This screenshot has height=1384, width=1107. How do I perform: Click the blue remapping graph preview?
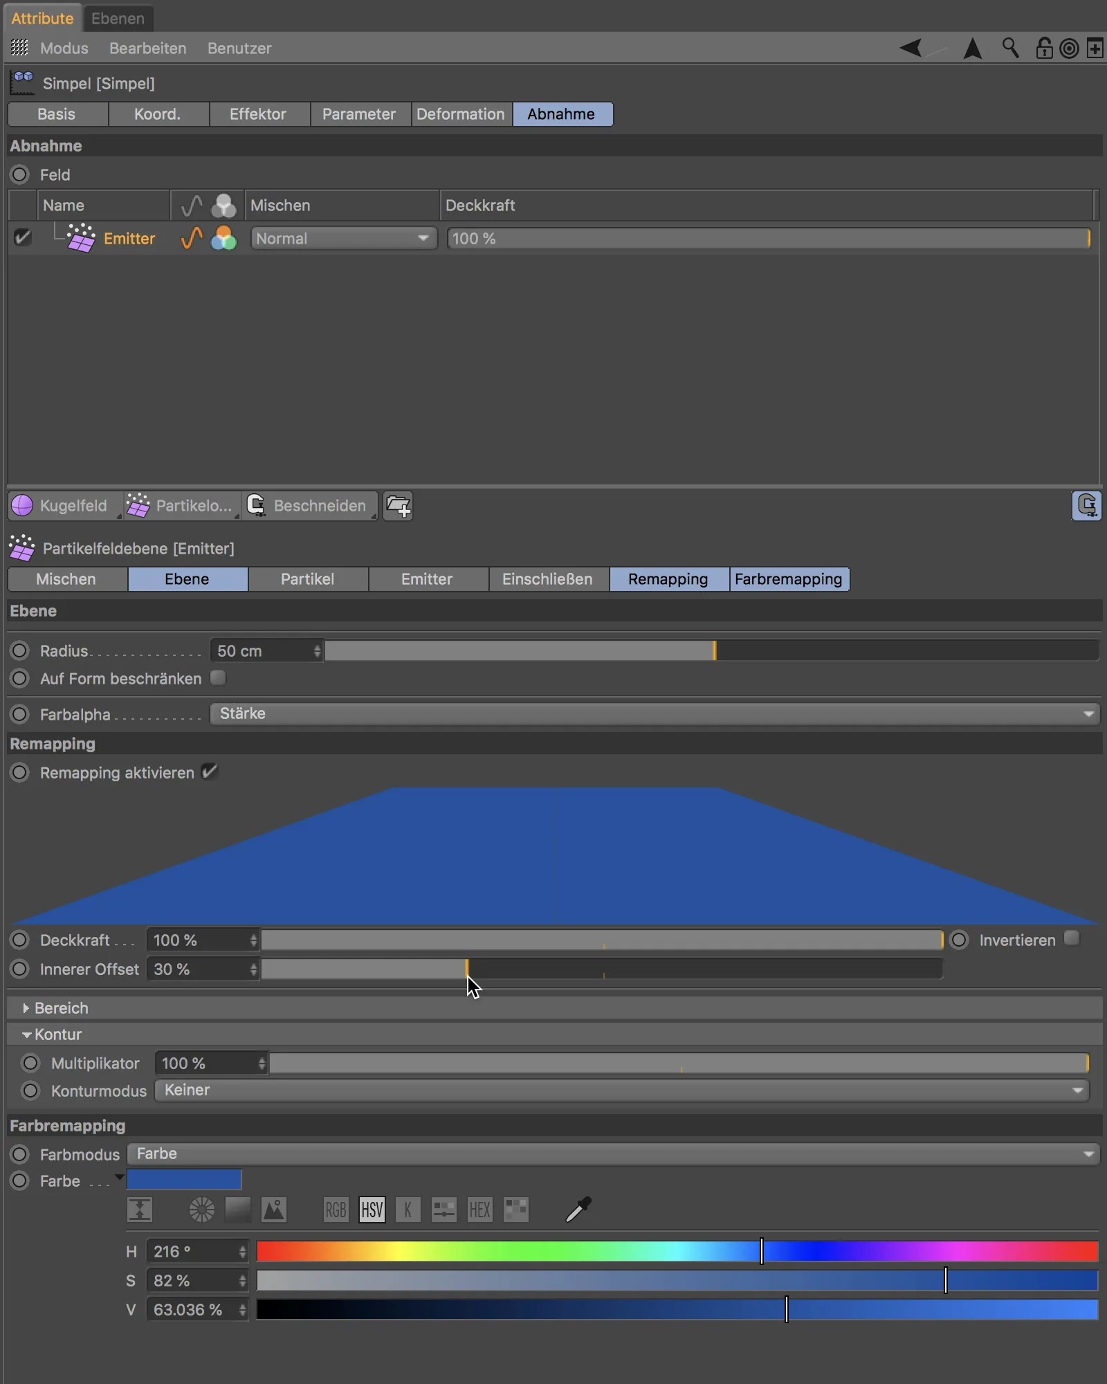[555, 855]
